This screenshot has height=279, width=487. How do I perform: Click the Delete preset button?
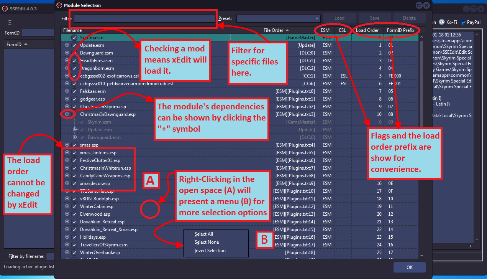[410, 18]
